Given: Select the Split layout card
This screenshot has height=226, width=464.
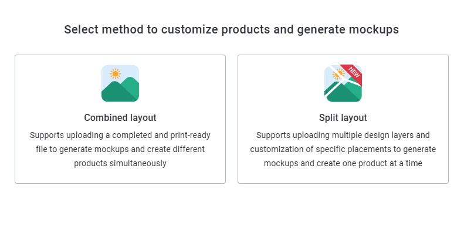Looking at the screenshot, I should click(x=343, y=119).
